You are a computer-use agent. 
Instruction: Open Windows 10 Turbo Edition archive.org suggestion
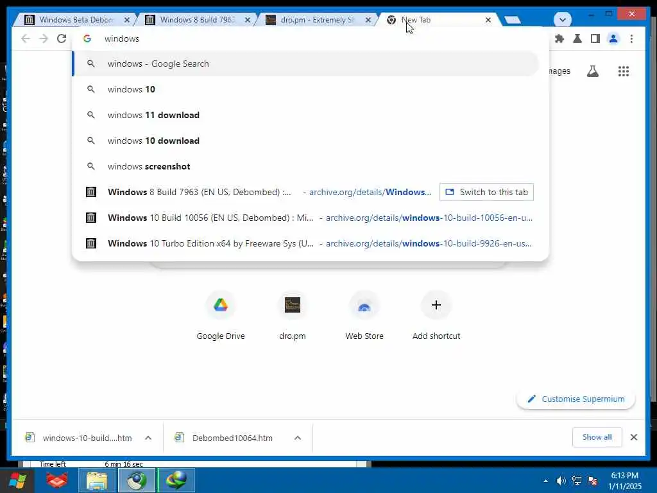coord(306,243)
